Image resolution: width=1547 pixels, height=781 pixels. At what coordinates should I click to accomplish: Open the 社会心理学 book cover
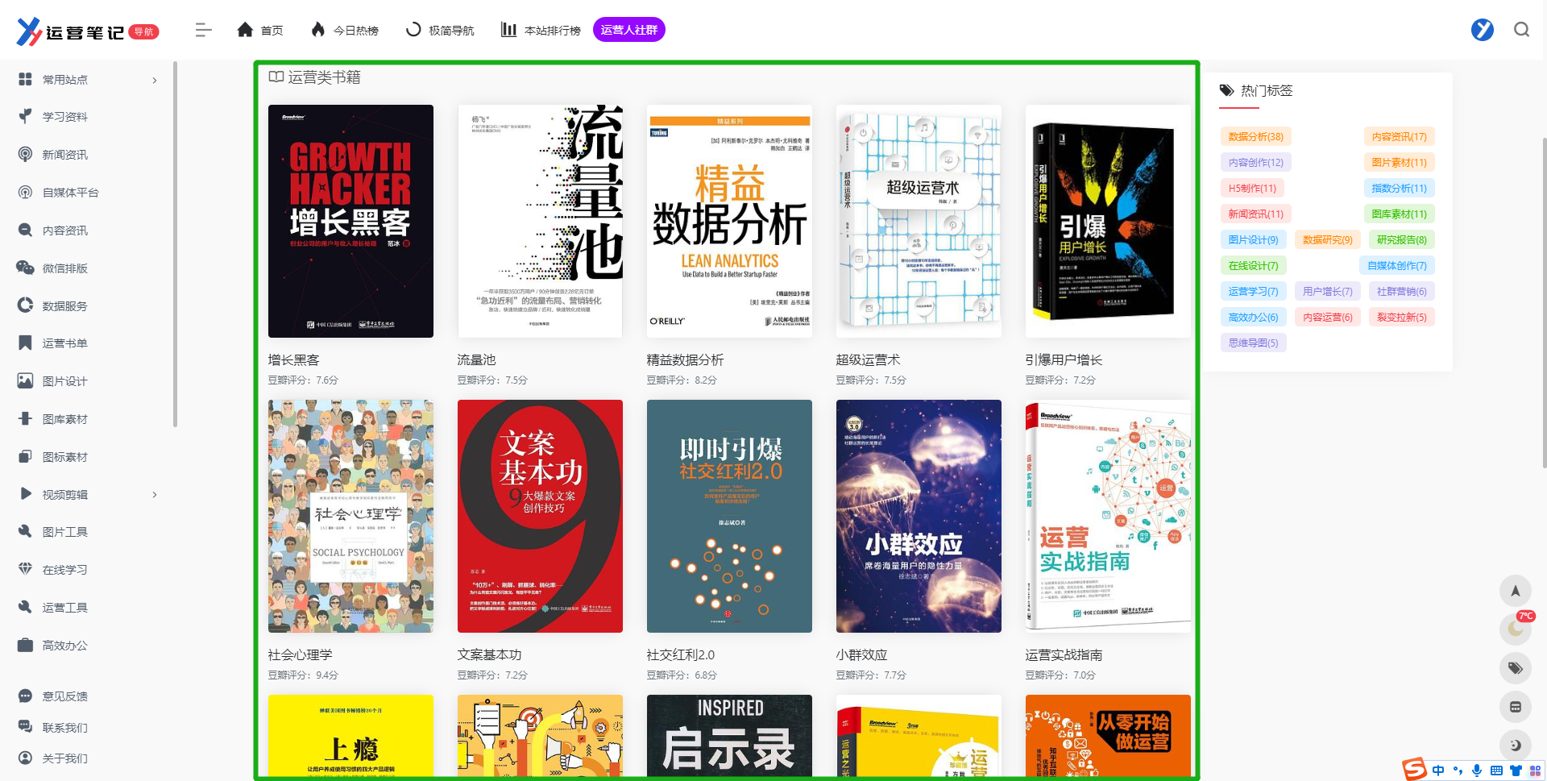350,516
